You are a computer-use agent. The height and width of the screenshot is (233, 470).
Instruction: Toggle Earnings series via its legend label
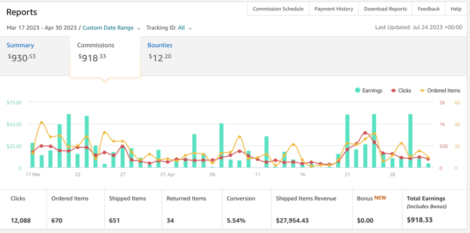click(372, 91)
